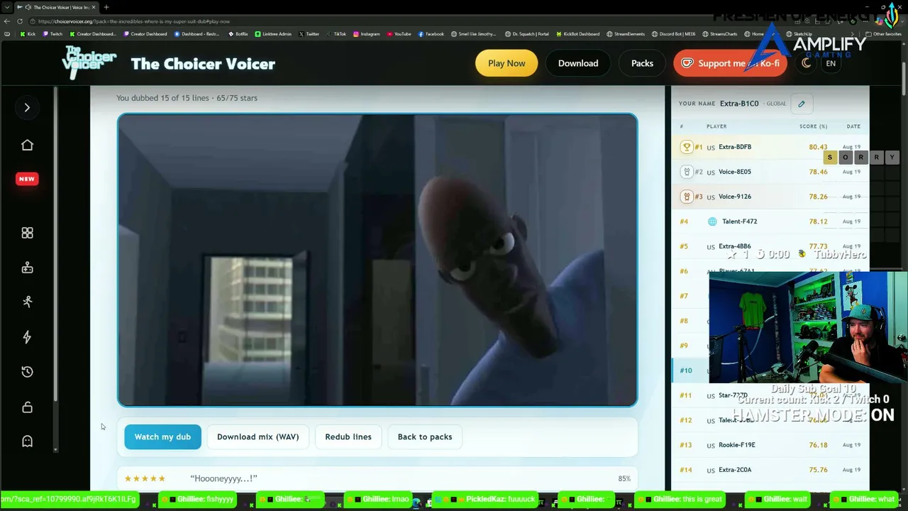The image size is (908, 511).
Task: Open the Instagram bookmark
Action: pos(366,34)
